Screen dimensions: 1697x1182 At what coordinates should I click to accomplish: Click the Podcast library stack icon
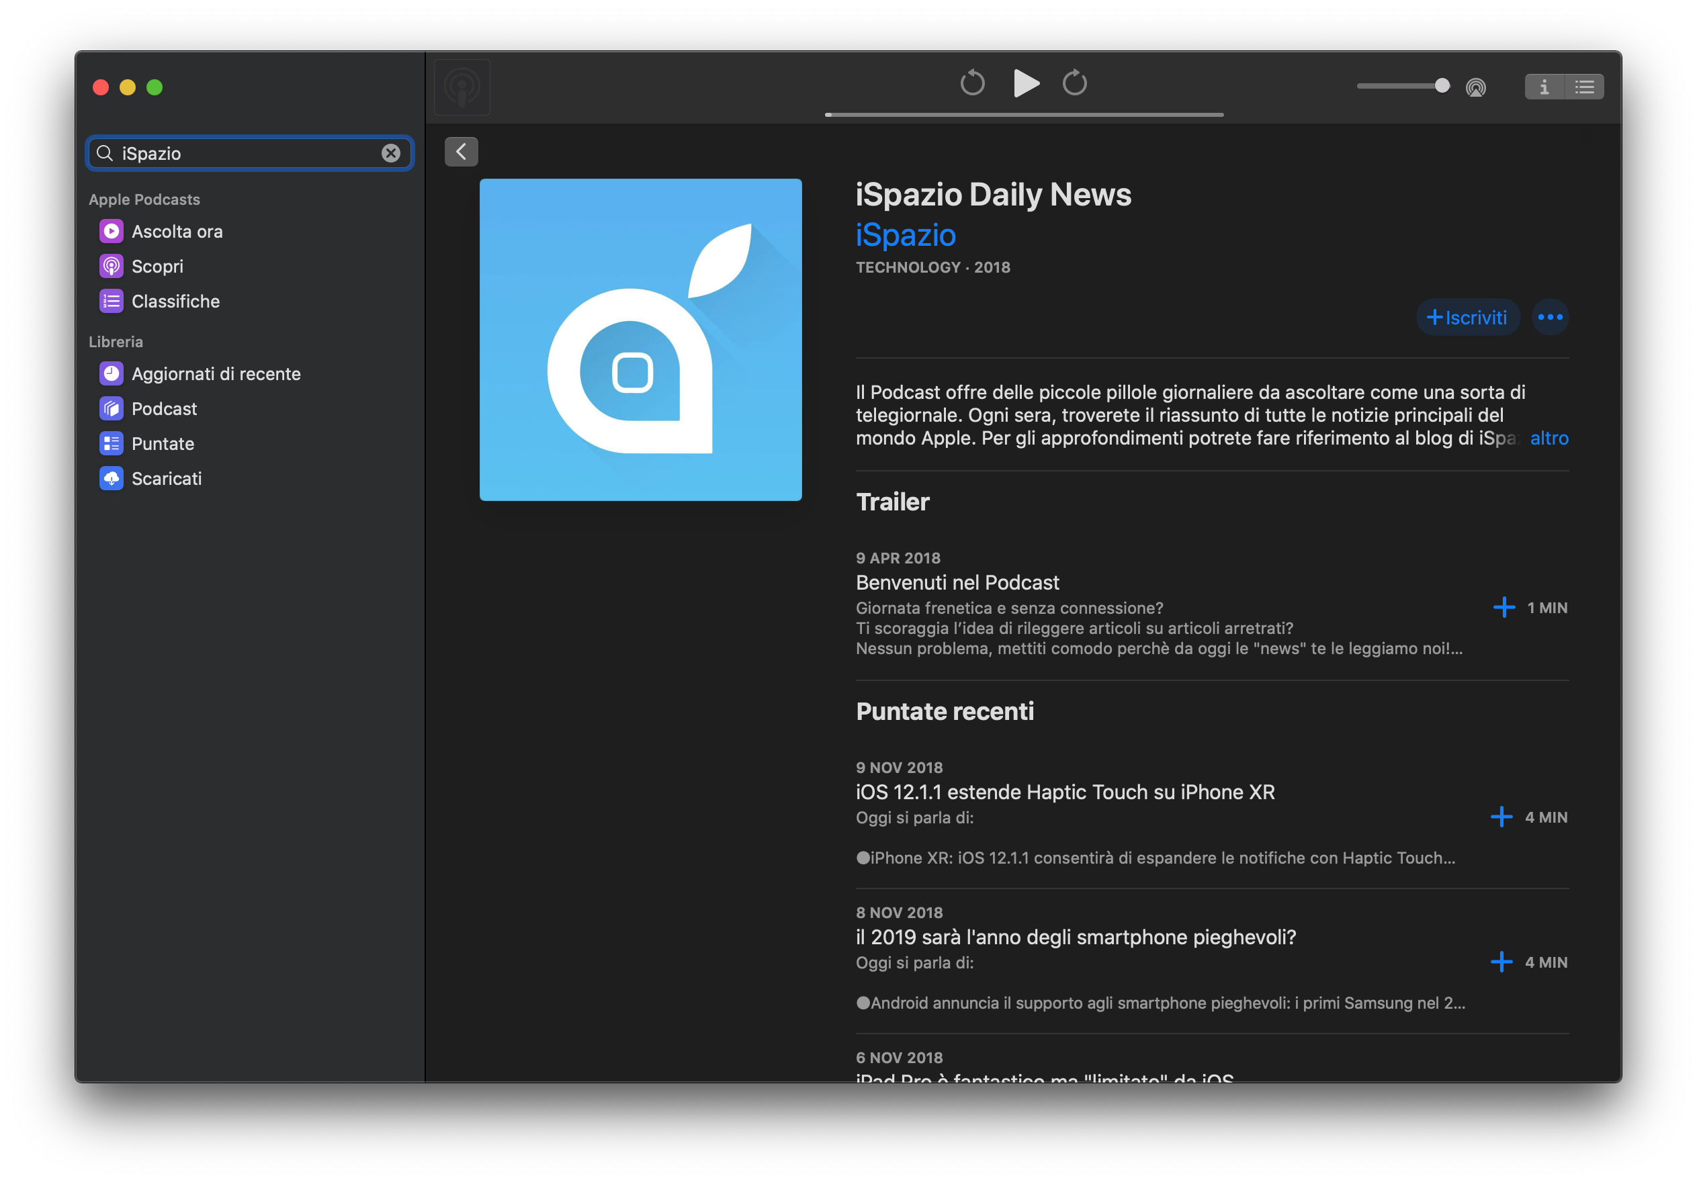coord(112,408)
